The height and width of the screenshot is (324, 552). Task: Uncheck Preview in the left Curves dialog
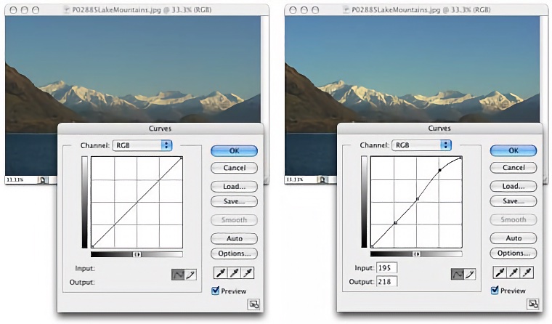coord(216,291)
